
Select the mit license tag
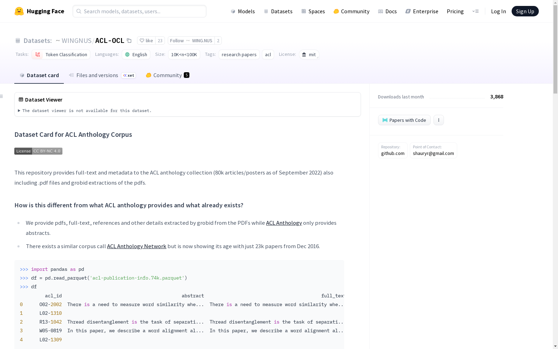309,54
